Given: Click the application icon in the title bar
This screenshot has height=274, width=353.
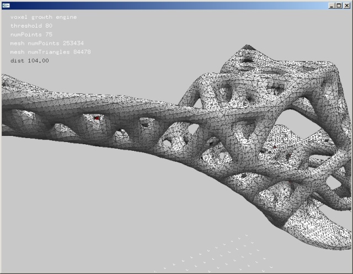Looking at the screenshot, I should click(6, 5).
